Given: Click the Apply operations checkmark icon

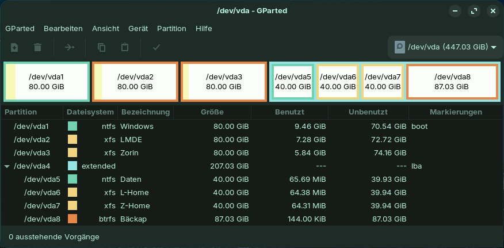Looking at the screenshot, I should pyautogui.click(x=156, y=48).
